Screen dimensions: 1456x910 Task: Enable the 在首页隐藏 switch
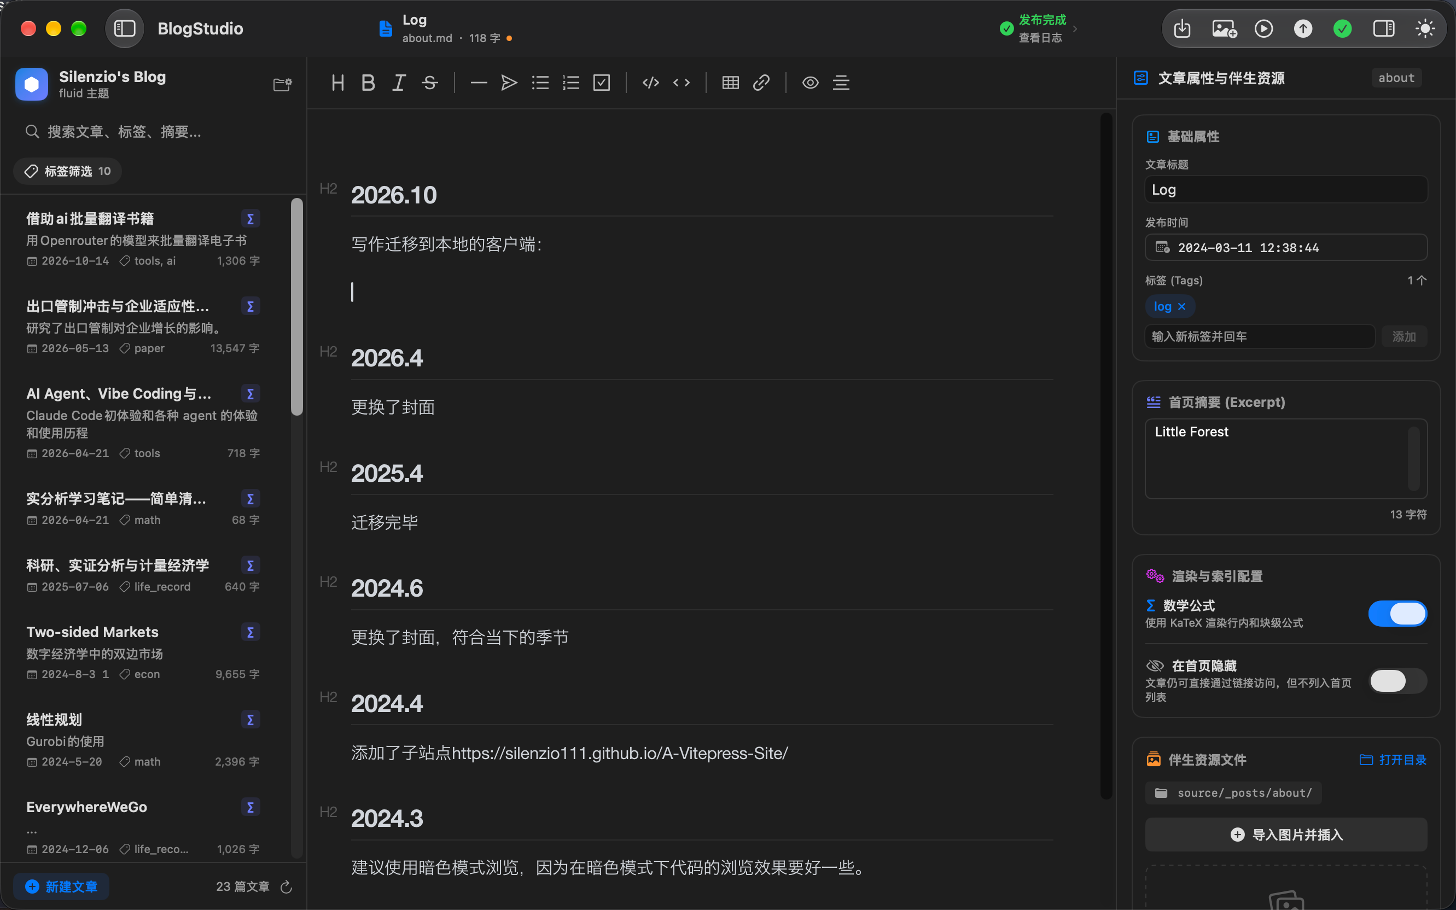point(1397,681)
